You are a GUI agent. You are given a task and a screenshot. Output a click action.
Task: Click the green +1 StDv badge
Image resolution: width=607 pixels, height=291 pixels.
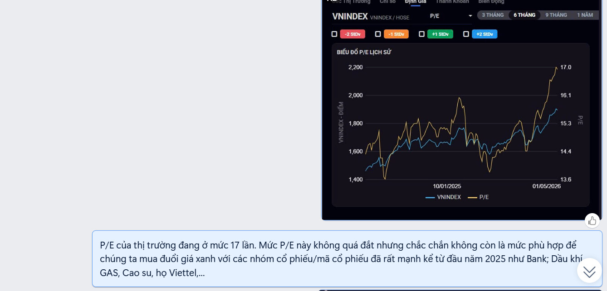[440, 34]
